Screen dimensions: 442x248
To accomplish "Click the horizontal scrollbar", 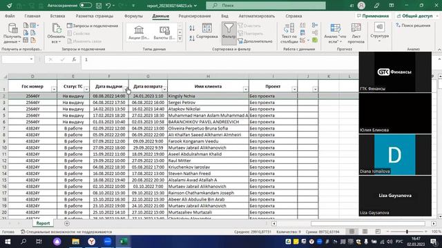I will (368, 223).
